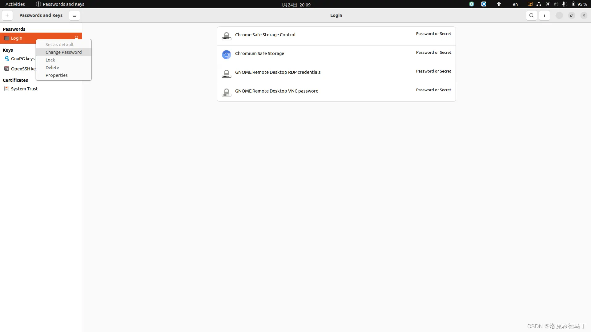Click Lock option in context menu
Viewport: 591px width, 332px height.
(50, 60)
